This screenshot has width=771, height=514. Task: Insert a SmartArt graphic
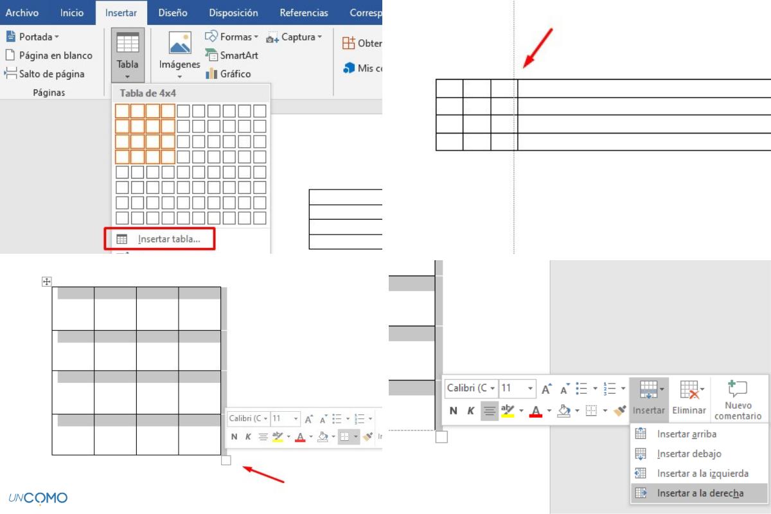pos(231,55)
